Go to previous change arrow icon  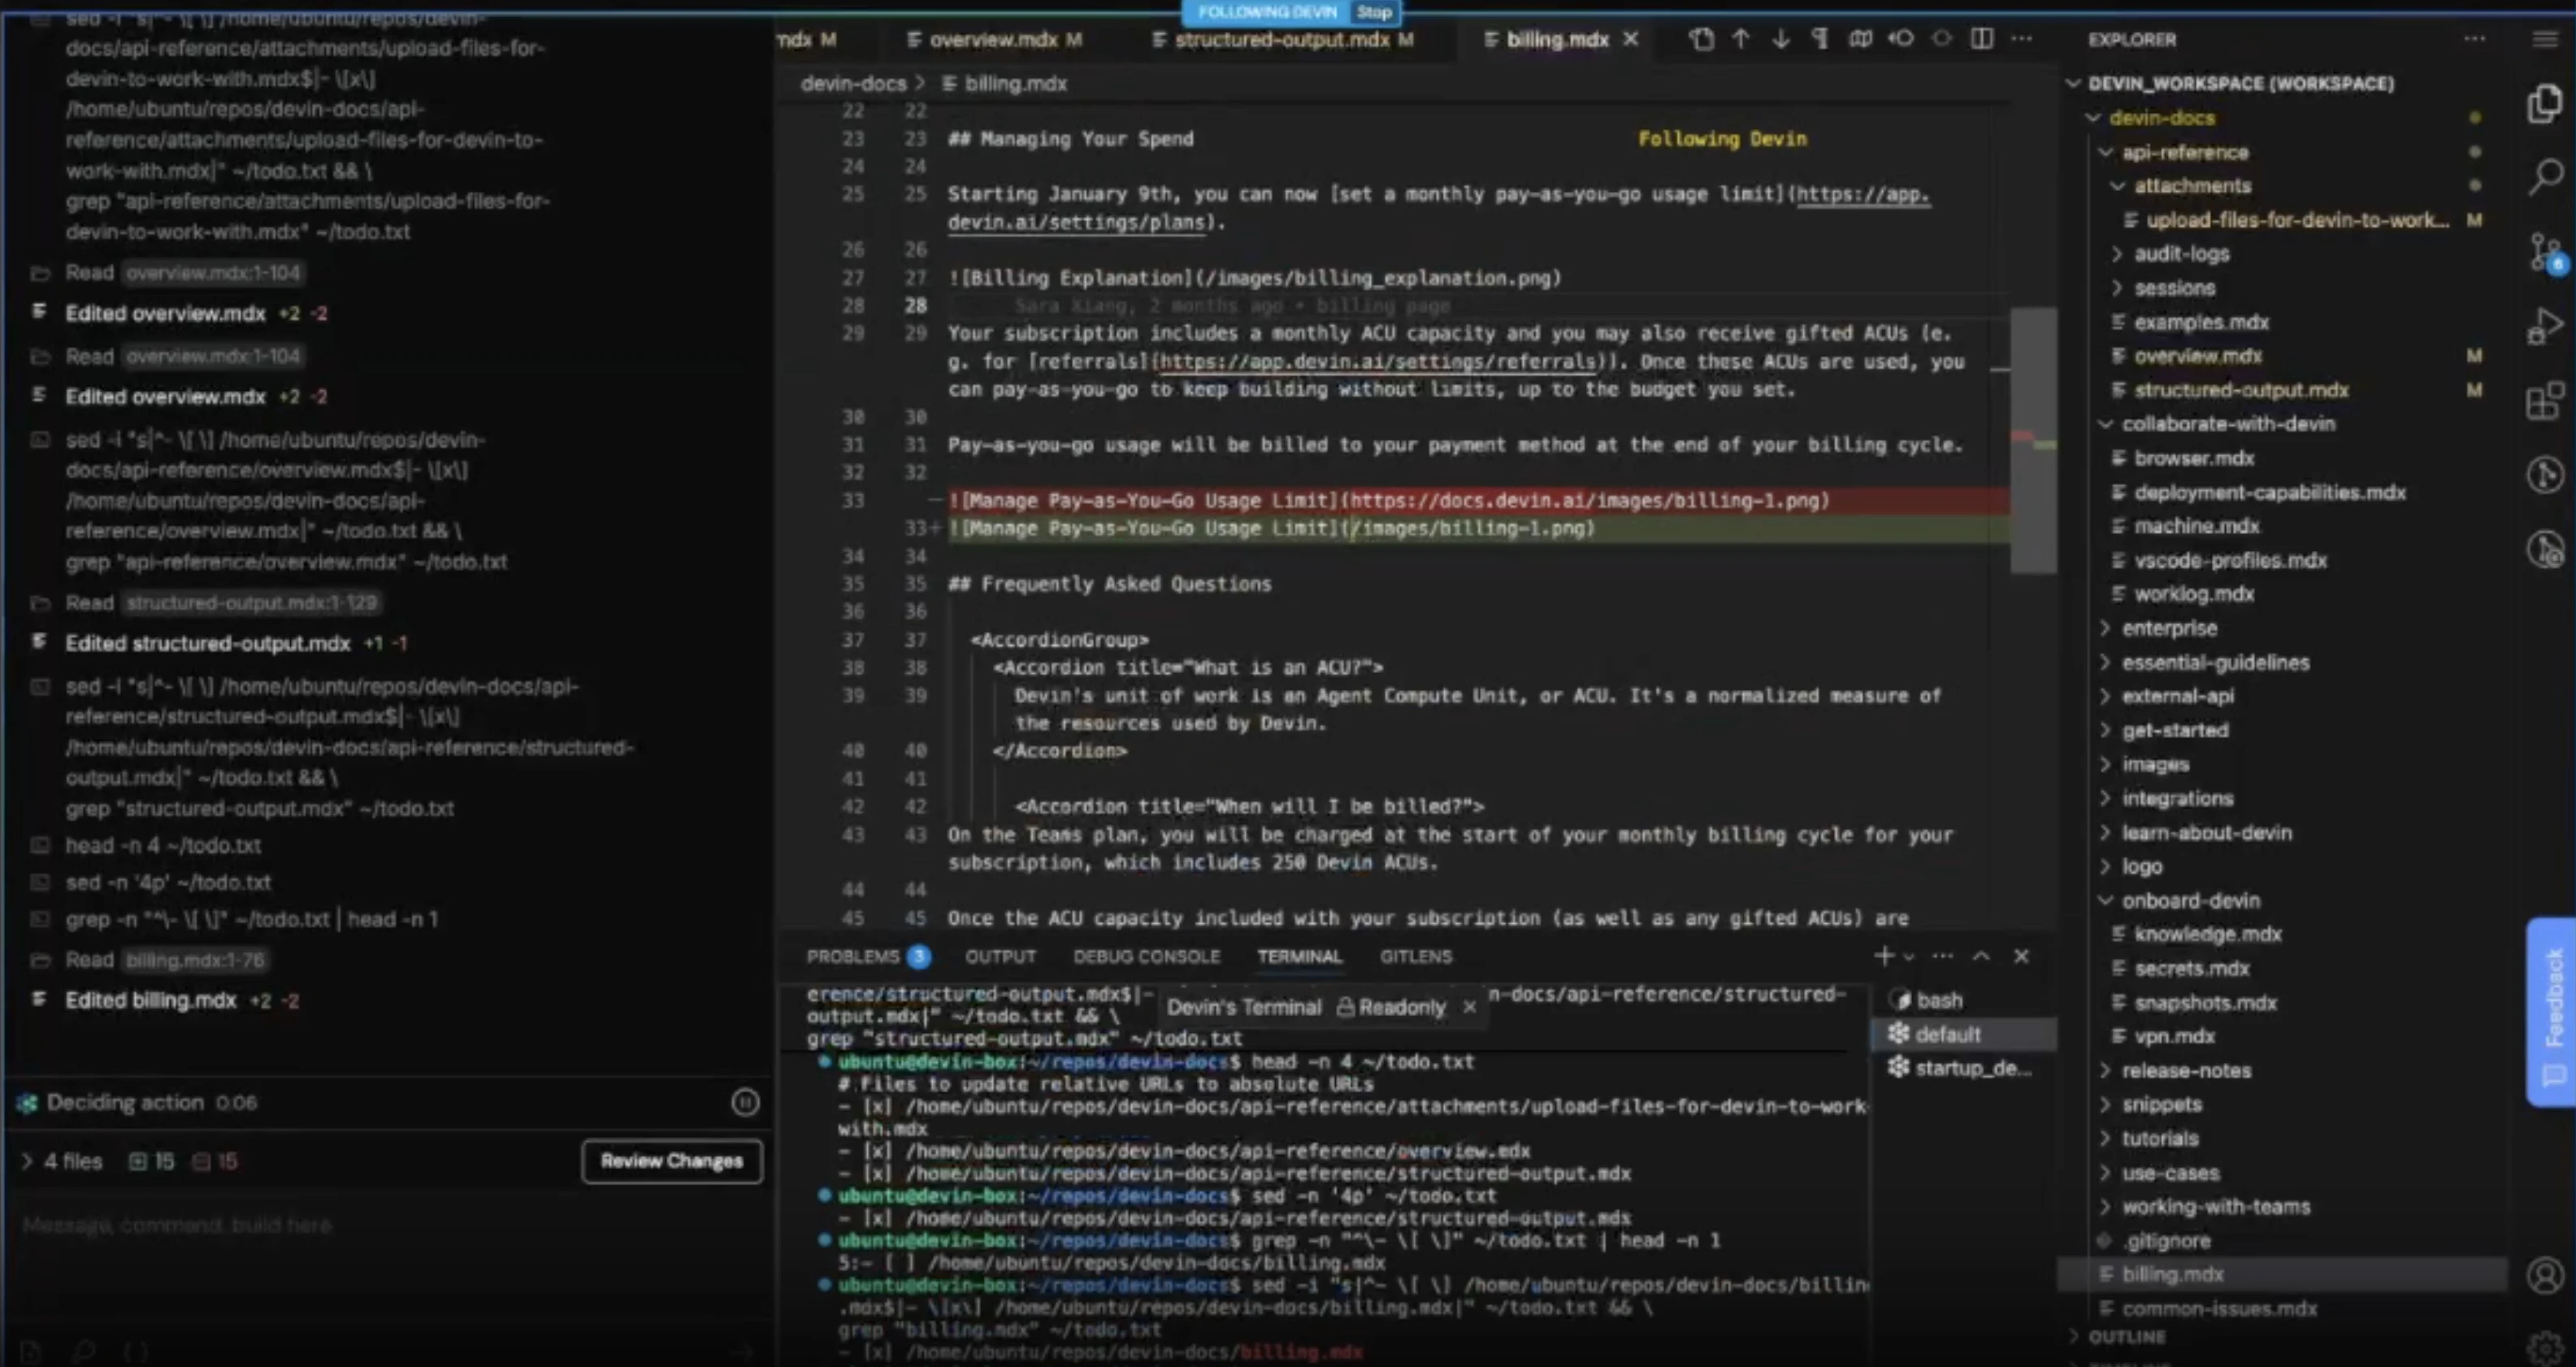click(1740, 39)
